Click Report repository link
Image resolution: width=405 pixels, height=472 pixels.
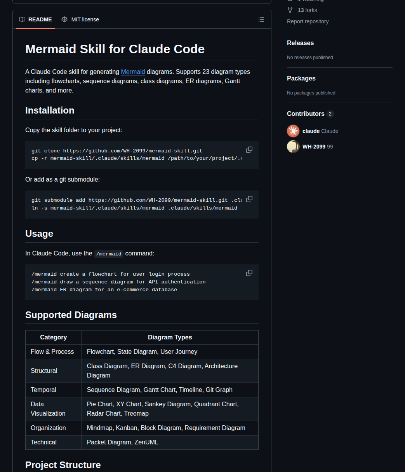(308, 21)
